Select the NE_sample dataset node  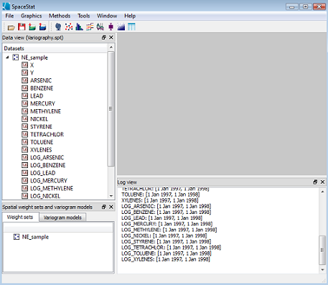[34, 57]
